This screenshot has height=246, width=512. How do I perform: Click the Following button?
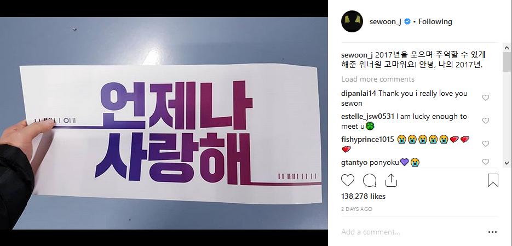point(435,21)
